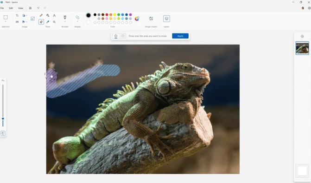Click the Redo arrow
The image size is (311, 183).
click(44, 8)
